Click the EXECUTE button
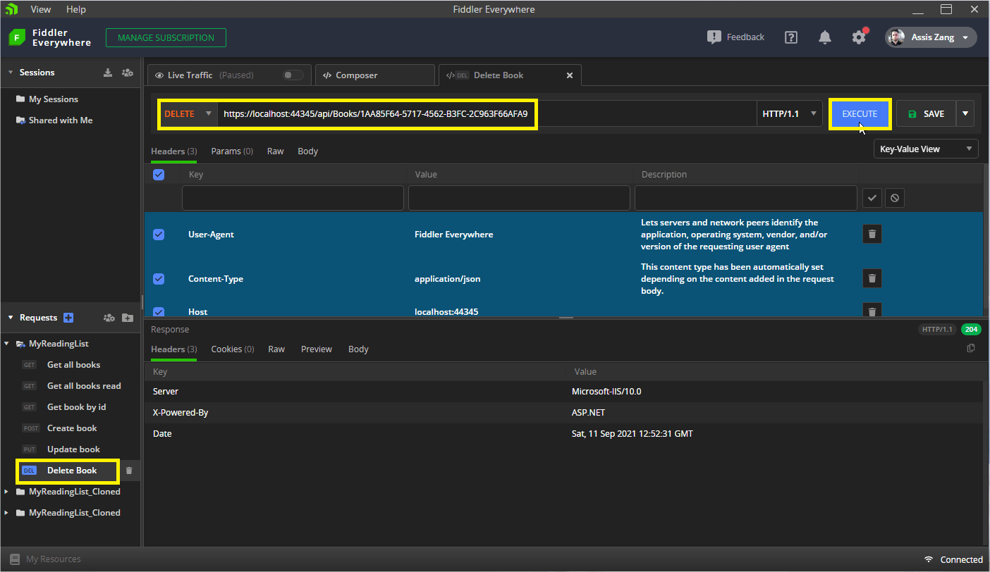 [x=860, y=114]
